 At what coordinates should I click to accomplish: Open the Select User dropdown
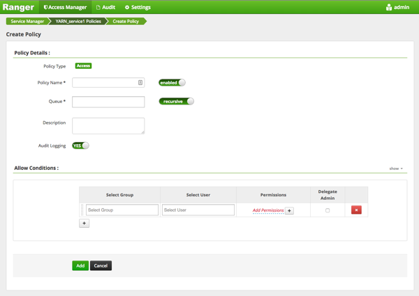pyautogui.click(x=198, y=210)
